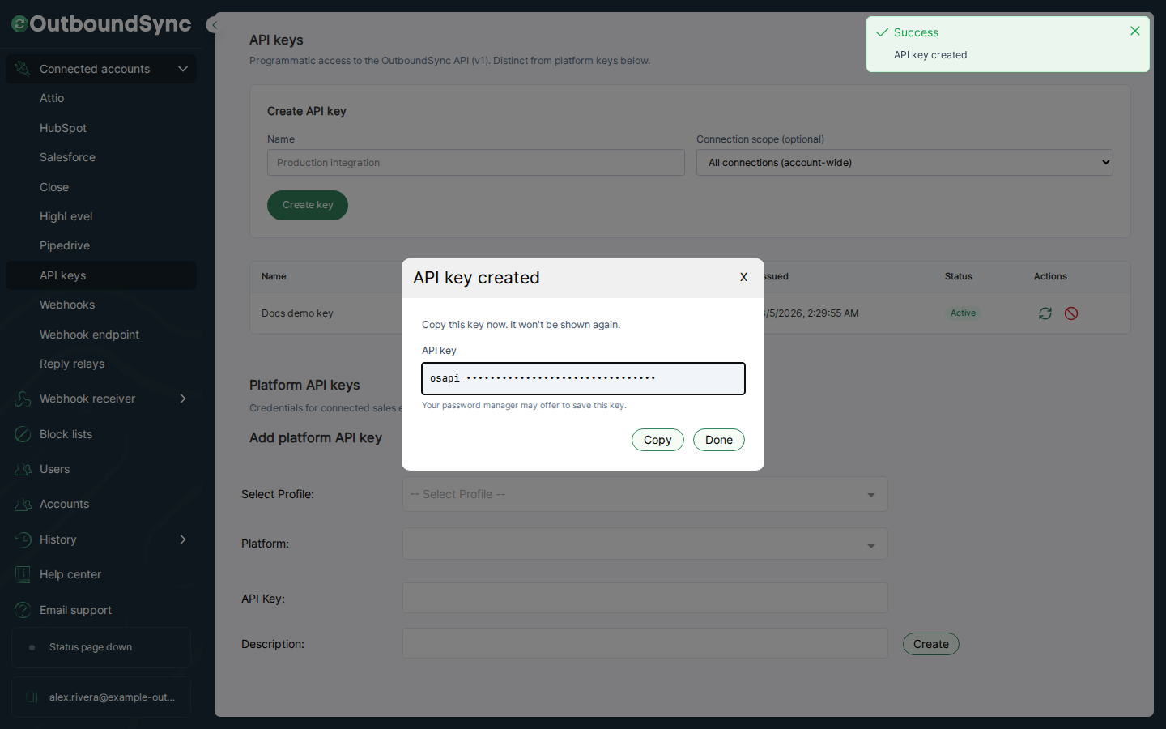The height and width of the screenshot is (729, 1166).
Task: Click the OutboundSync logo
Action: point(101,24)
